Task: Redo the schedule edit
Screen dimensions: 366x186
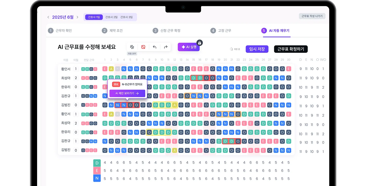Action: pos(166,47)
